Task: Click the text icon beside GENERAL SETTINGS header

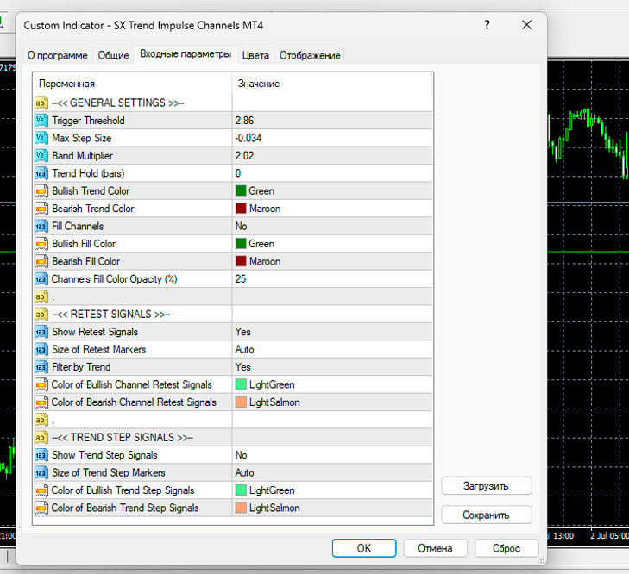Action: pyautogui.click(x=41, y=103)
